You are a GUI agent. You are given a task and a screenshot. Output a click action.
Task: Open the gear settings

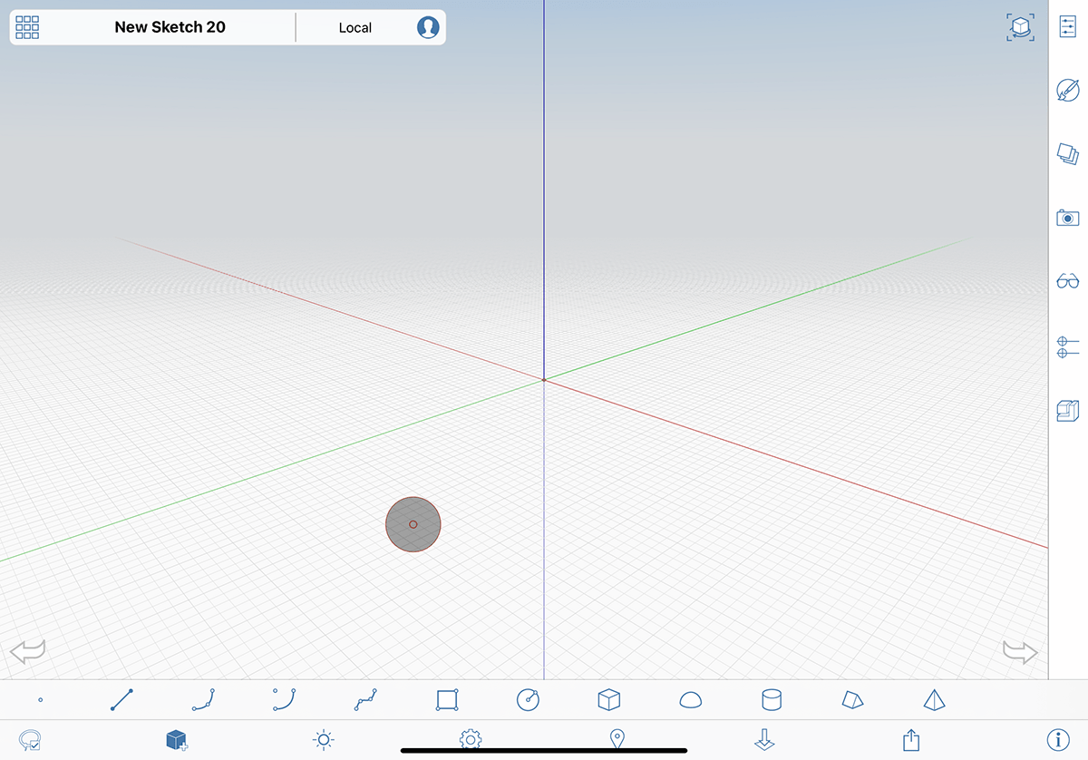(471, 740)
